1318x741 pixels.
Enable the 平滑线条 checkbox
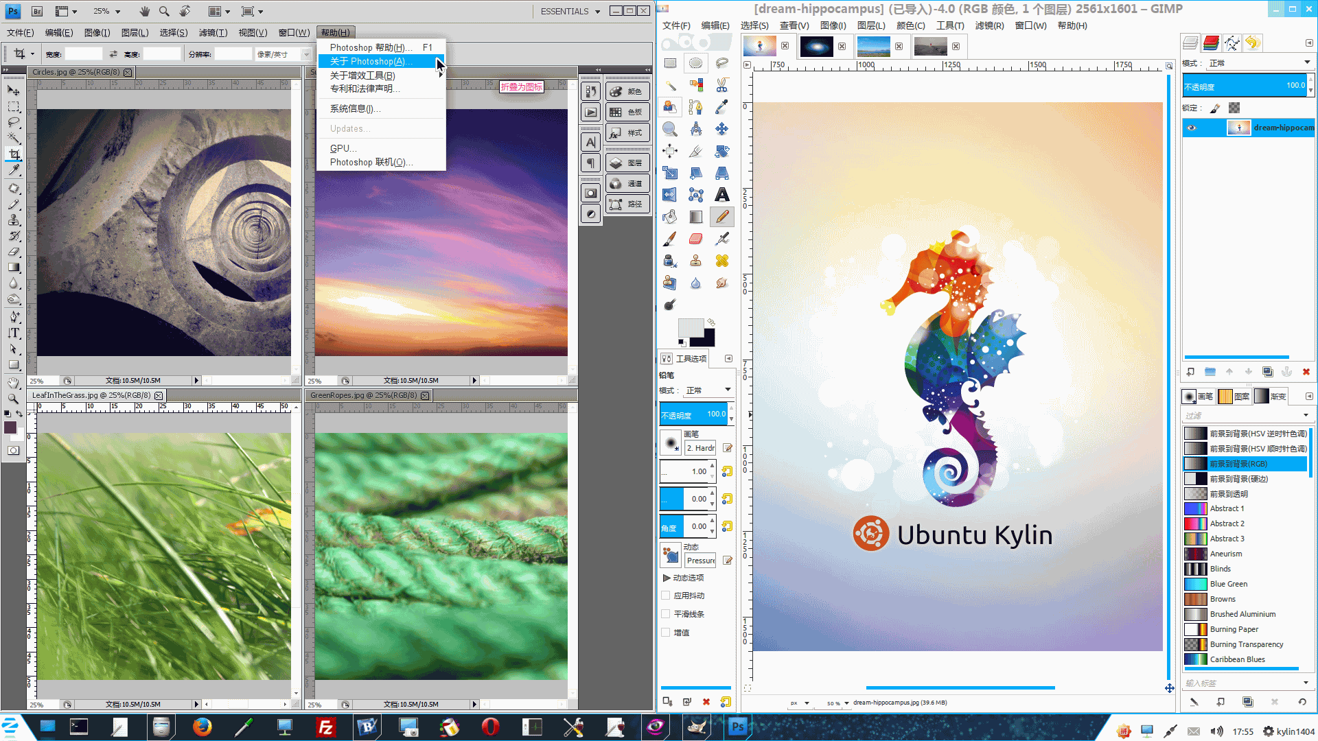pos(665,614)
